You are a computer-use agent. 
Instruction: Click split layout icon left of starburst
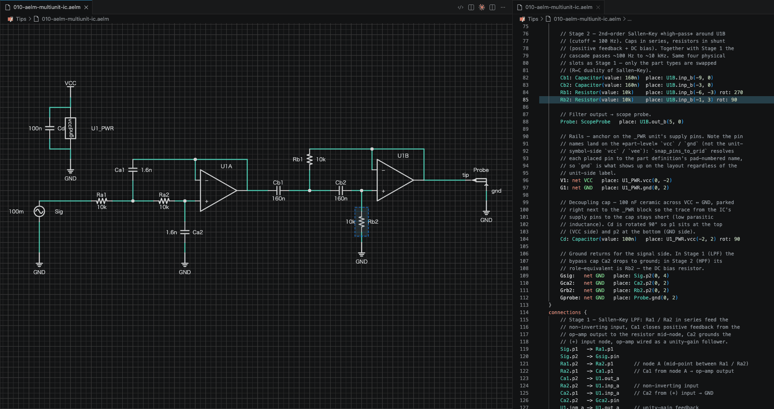(x=471, y=7)
